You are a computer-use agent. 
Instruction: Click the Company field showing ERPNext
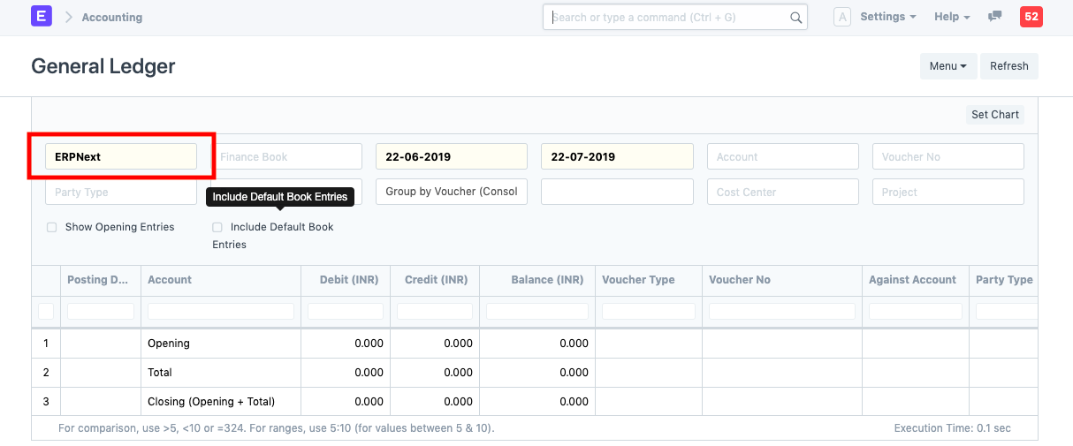point(121,156)
